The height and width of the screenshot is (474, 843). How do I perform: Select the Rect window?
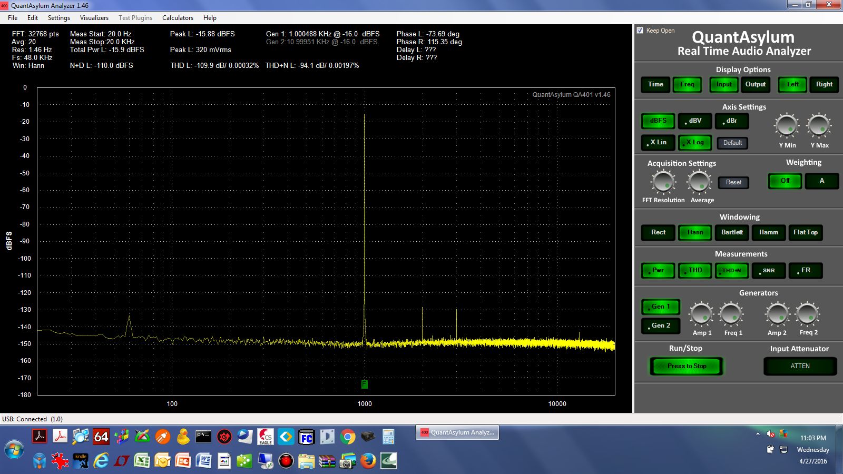[658, 232]
